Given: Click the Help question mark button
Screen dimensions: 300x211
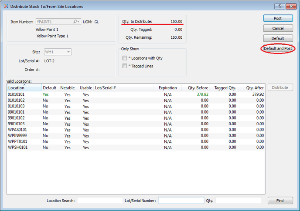Looking at the screenshot, I should (x=278, y=7).
